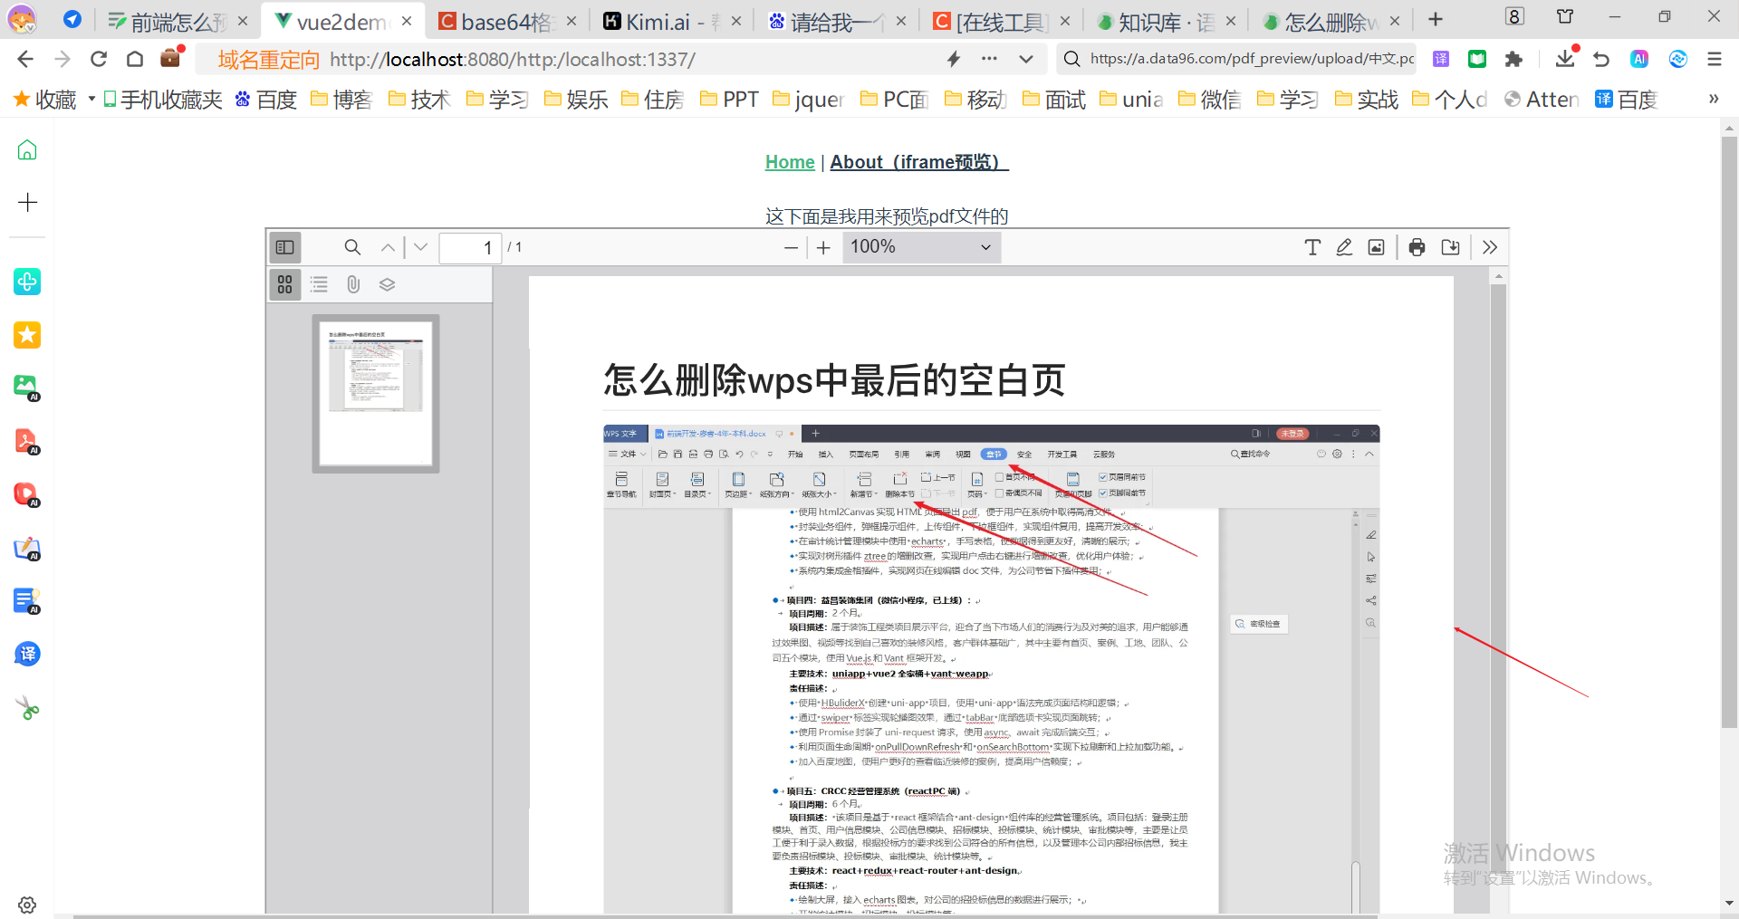Open the browser downloads icon
This screenshot has height=919, width=1739.
pyautogui.click(x=1565, y=59)
